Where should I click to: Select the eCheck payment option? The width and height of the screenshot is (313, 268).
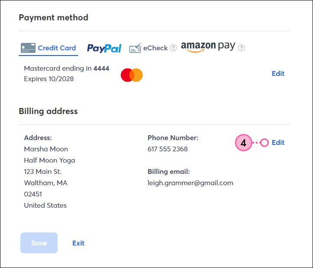point(148,48)
